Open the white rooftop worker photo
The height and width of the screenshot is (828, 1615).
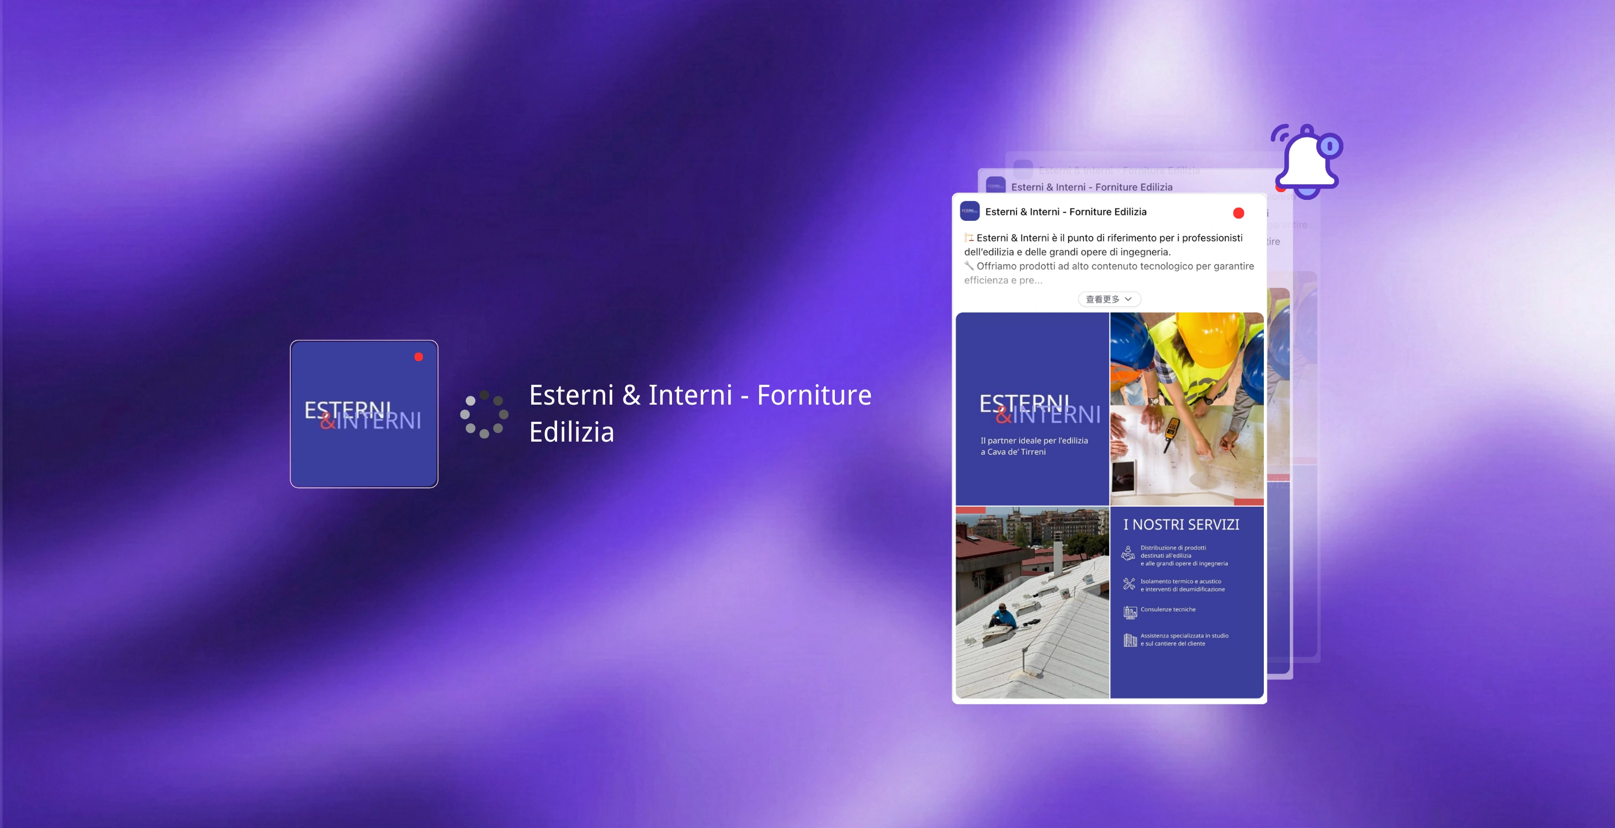pyautogui.click(x=1032, y=603)
